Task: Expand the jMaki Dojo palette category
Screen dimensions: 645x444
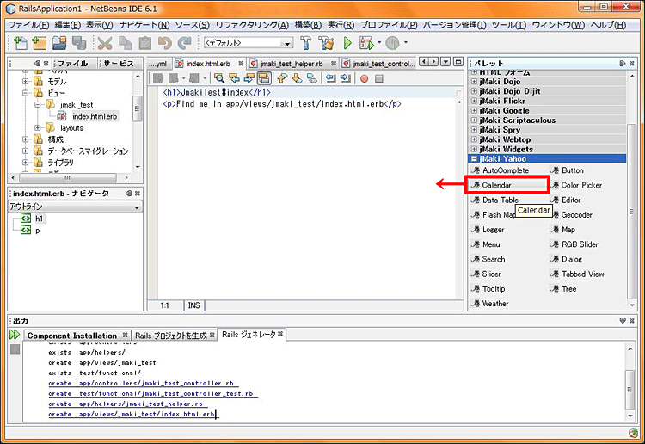Action: (x=474, y=82)
